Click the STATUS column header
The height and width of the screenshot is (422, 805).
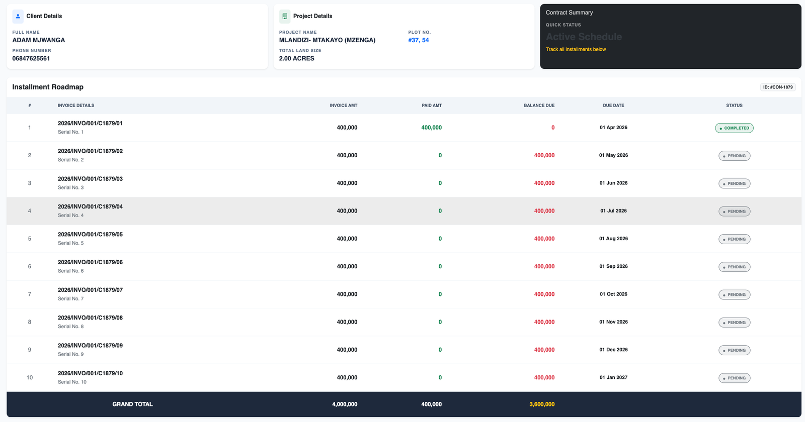pyautogui.click(x=734, y=105)
